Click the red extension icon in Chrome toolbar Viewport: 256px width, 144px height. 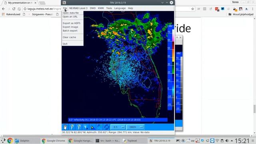click(217, 9)
